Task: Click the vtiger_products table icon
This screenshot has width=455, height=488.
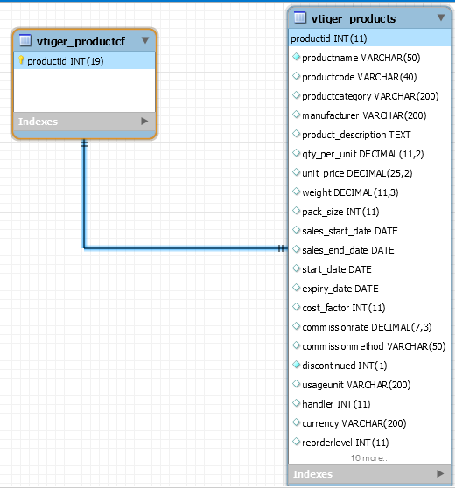Action: coord(300,17)
